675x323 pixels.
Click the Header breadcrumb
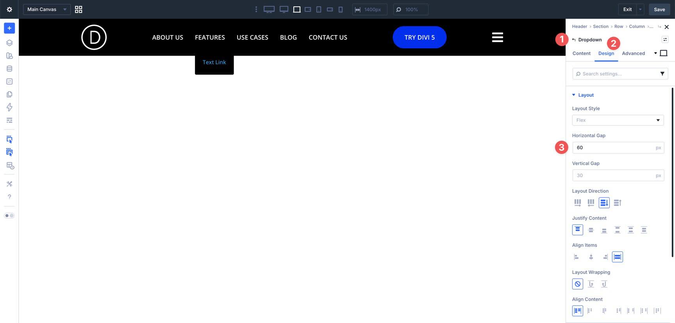[580, 26]
